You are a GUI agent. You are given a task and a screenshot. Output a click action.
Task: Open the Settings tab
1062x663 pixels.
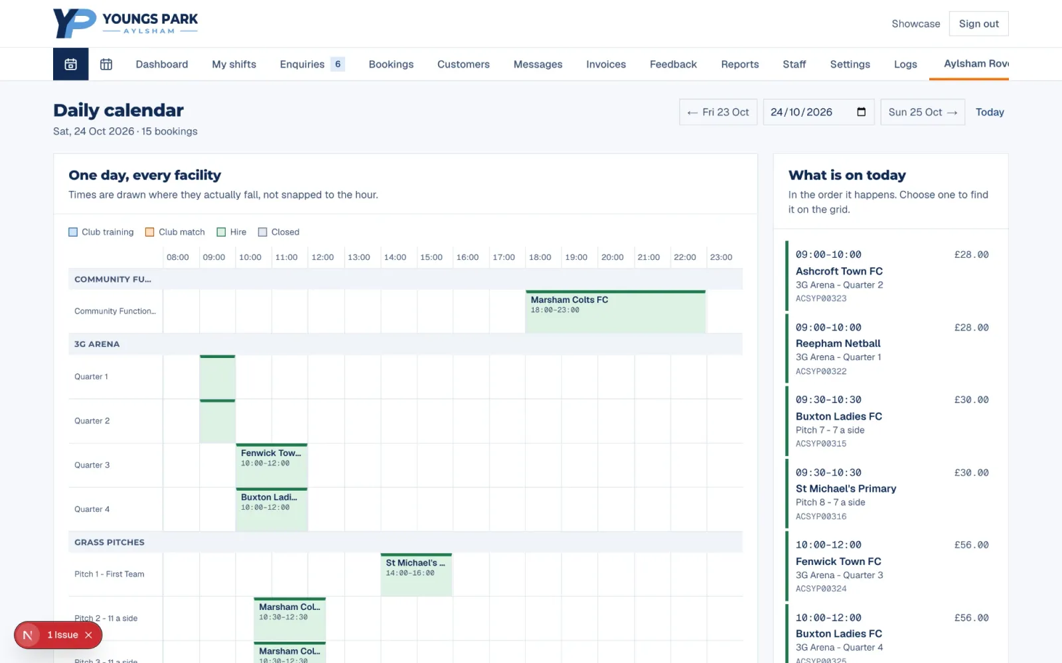pos(850,64)
